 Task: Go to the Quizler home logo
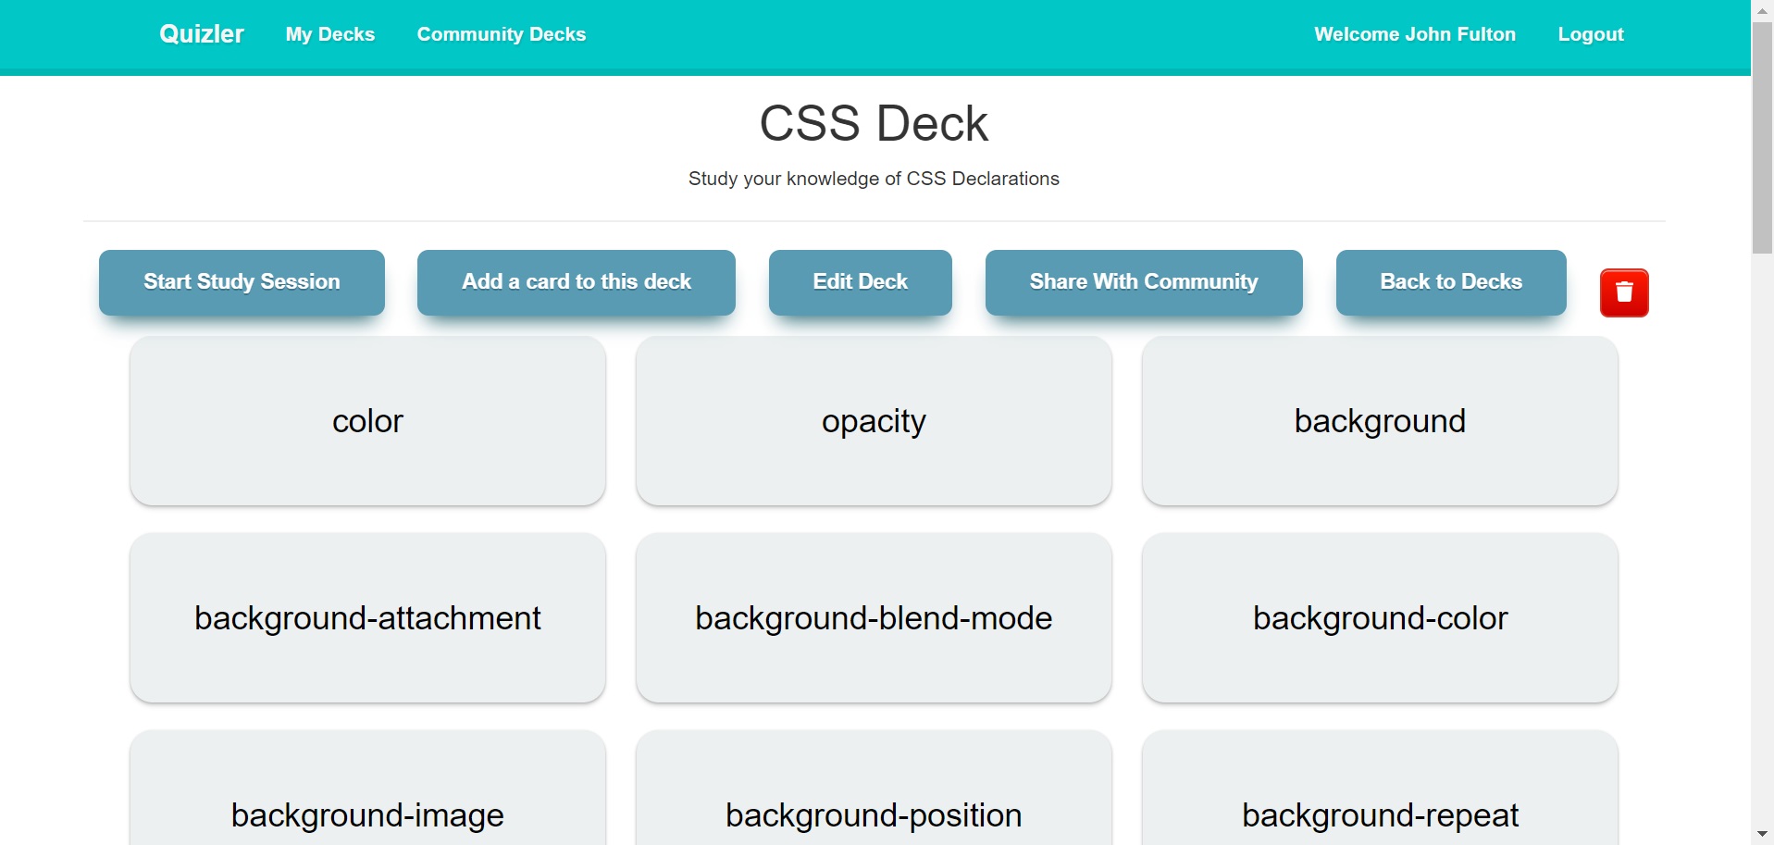pos(201,34)
